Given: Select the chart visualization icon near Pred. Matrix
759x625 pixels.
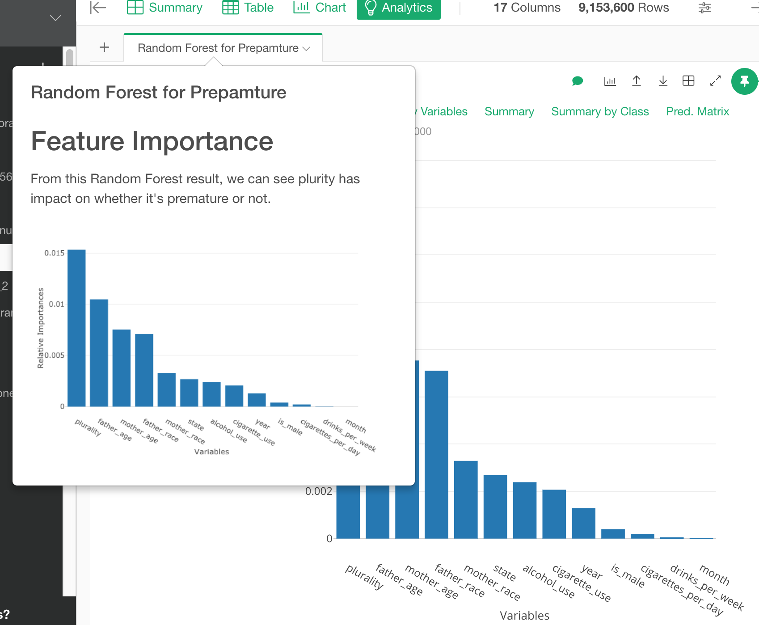Looking at the screenshot, I should point(610,81).
